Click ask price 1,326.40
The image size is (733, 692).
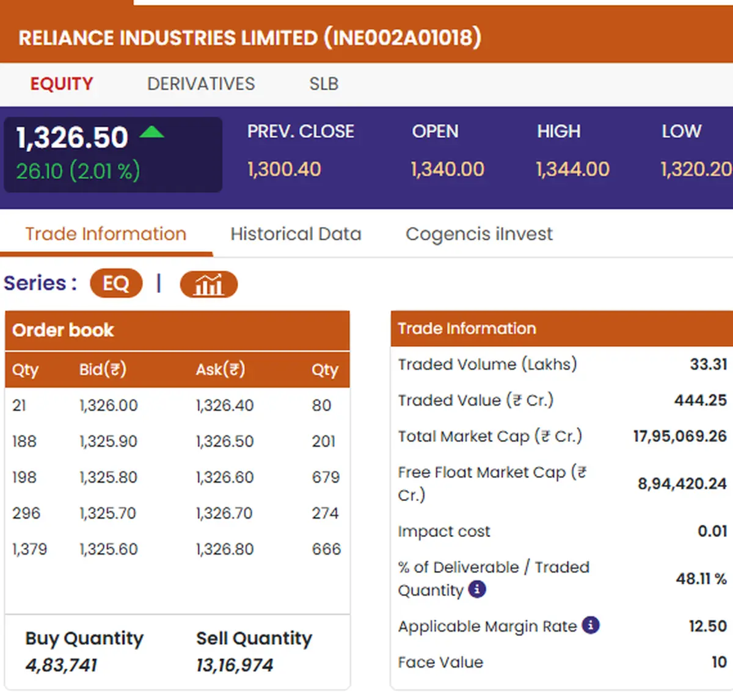click(225, 405)
